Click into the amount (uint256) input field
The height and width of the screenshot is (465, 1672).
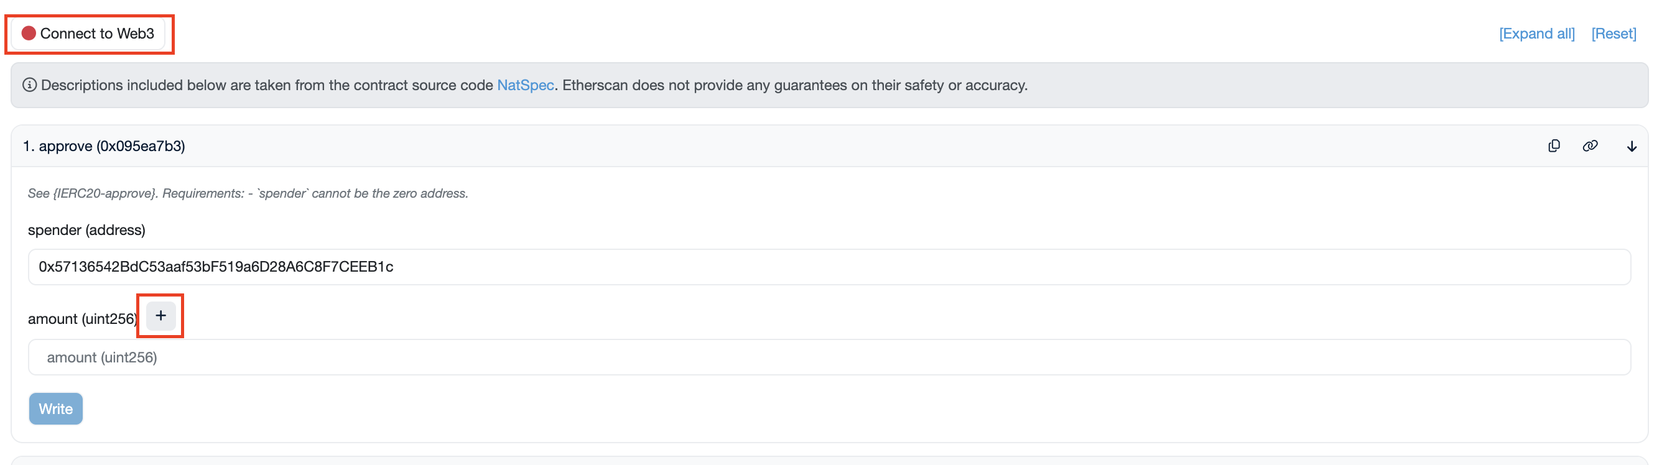coord(828,357)
